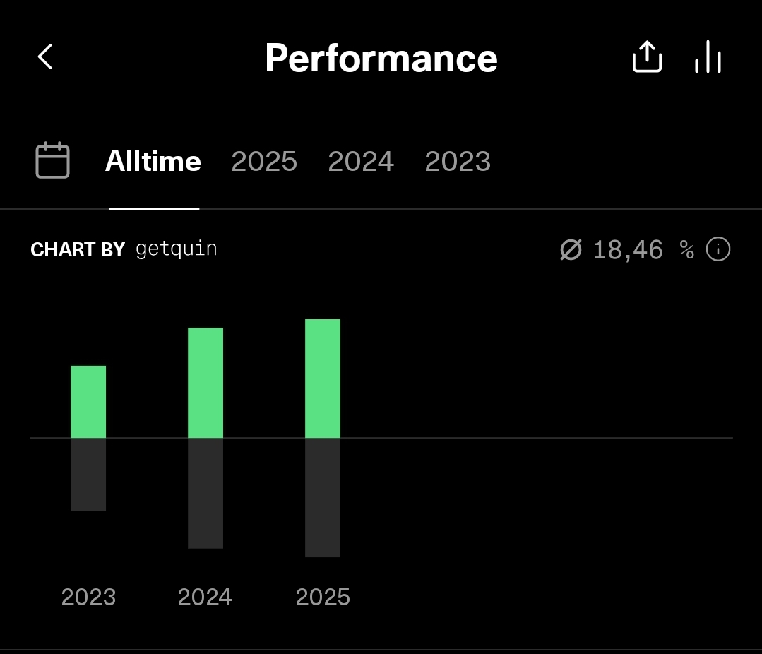Tap the Performance page title
762x654 pixels.
point(381,58)
